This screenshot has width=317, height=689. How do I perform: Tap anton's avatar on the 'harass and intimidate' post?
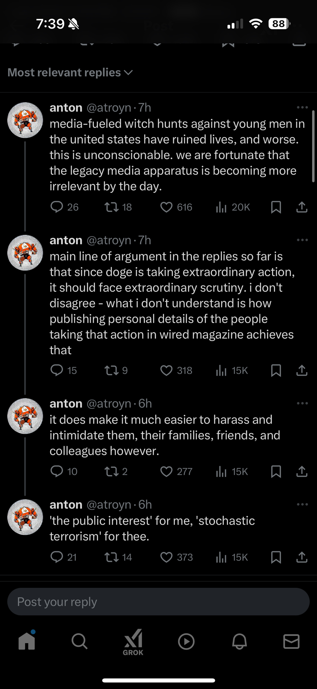(x=25, y=416)
